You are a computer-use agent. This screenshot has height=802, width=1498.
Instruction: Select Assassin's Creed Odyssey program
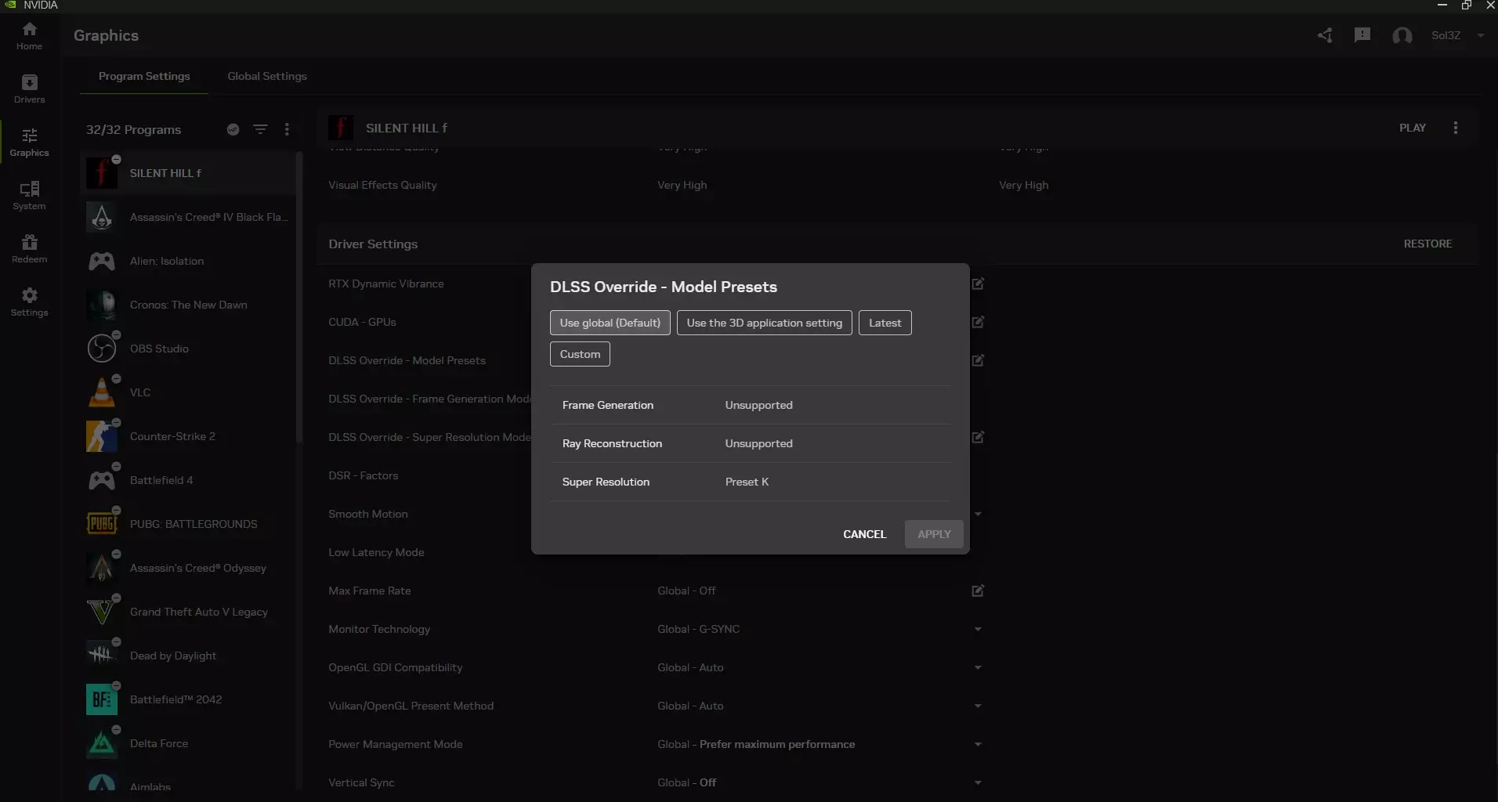coord(188,568)
